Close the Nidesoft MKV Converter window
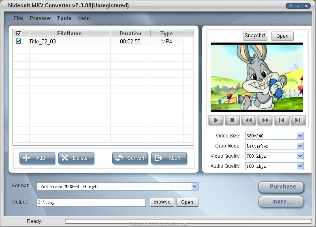The image size is (316, 227). tap(306, 6)
